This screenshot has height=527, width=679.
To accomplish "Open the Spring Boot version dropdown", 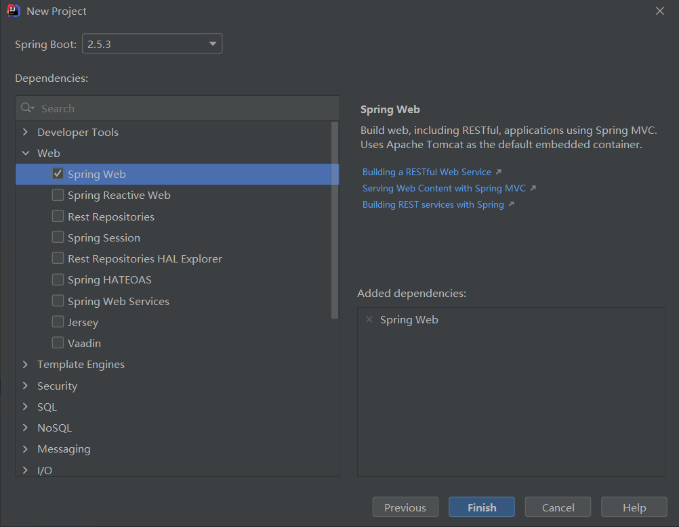I will (152, 44).
